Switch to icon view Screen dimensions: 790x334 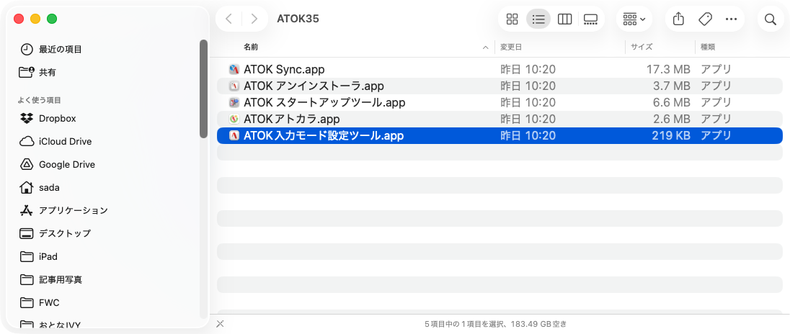(x=512, y=19)
